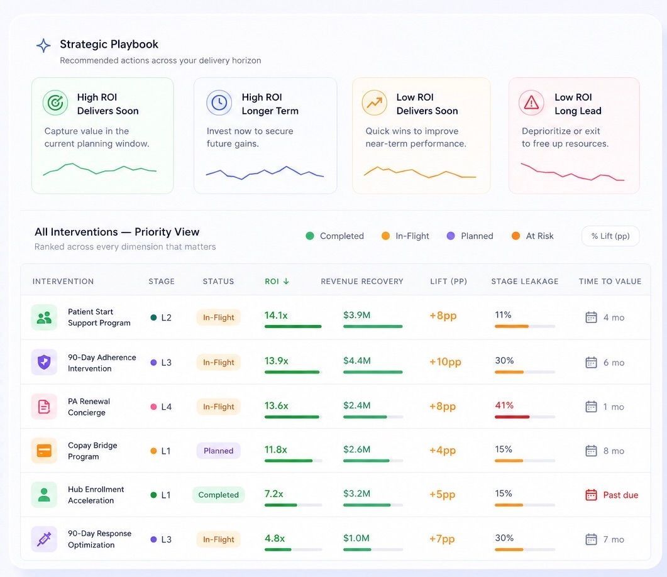Click the Copay Bridge Program card icon
The height and width of the screenshot is (577, 667).
click(x=44, y=451)
